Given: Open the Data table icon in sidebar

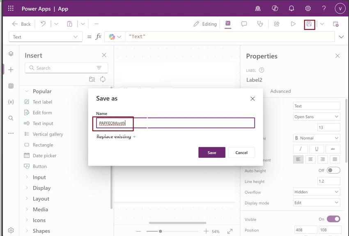Looking at the screenshot, I should (11, 86).
